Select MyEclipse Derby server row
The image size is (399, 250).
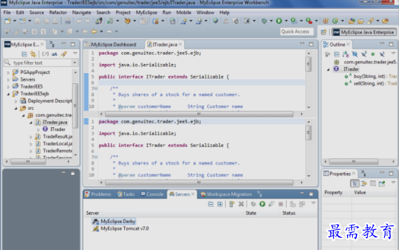(114, 221)
